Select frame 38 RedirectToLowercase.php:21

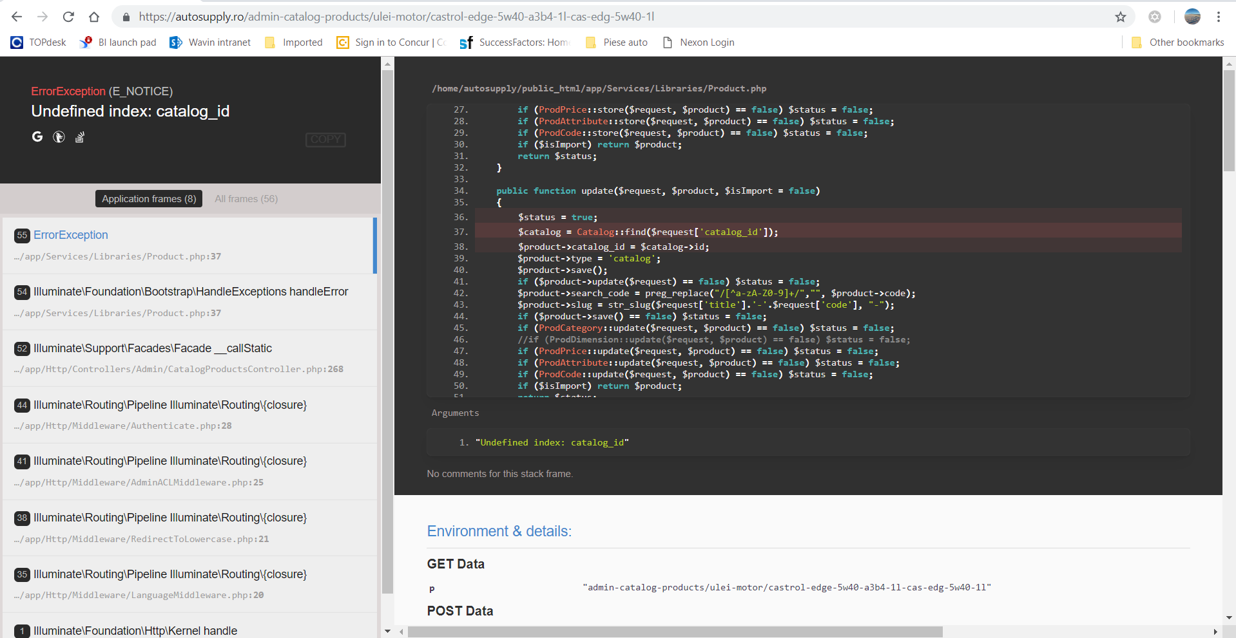189,528
